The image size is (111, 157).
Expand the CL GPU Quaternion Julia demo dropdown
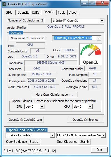point(103,136)
